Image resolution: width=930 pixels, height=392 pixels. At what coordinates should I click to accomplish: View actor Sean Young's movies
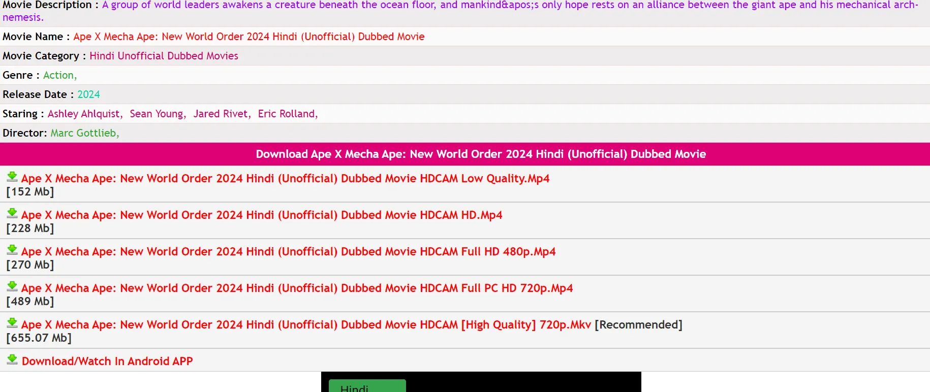click(156, 114)
